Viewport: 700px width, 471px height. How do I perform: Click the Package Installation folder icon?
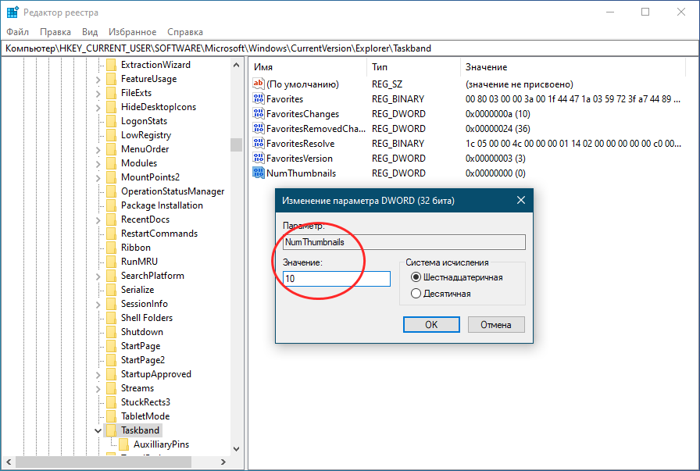(x=111, y=205)
